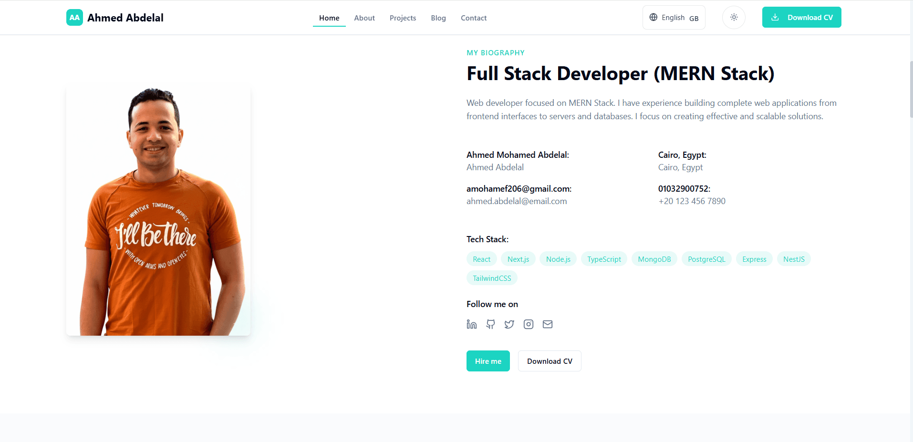This screenshot has height=442, width=913.
Task: Select the PostgreSQL tech tag
Action: pyautogui.click(x=706, y=259)
